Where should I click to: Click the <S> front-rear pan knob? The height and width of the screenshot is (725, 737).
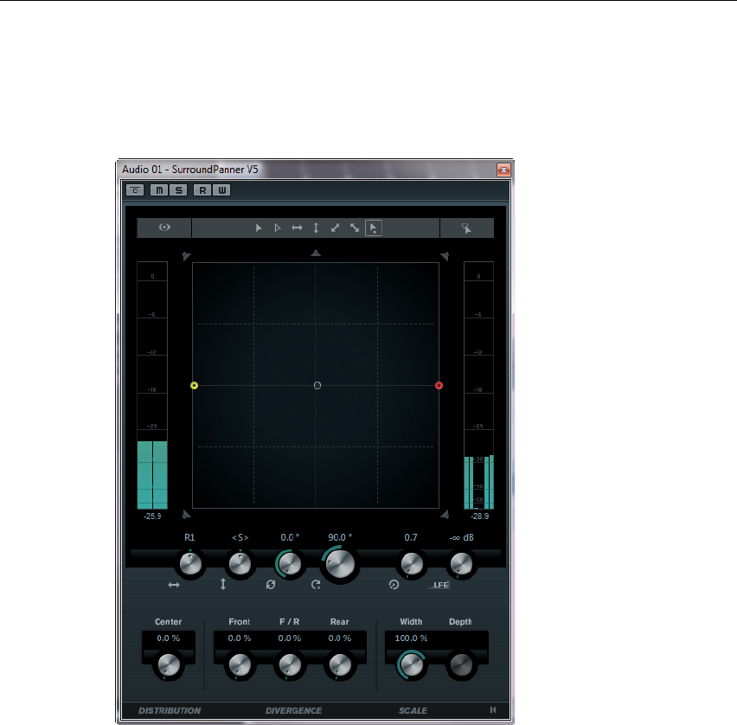240,564
